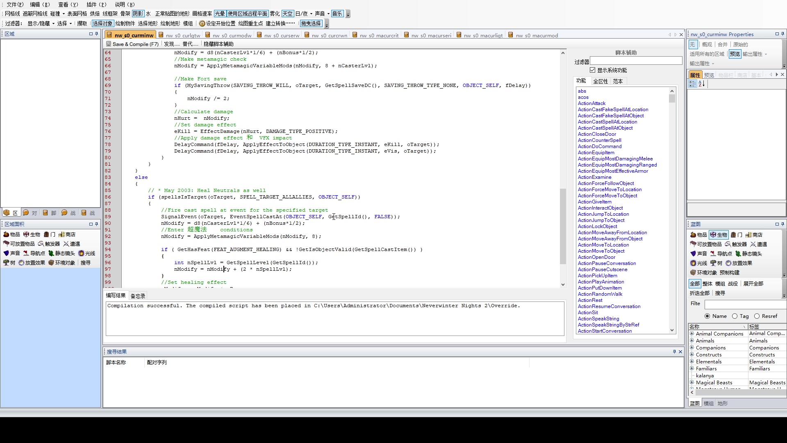Switch to the 全区性 tab
The image size is (787, 443).
click(600, 81)
